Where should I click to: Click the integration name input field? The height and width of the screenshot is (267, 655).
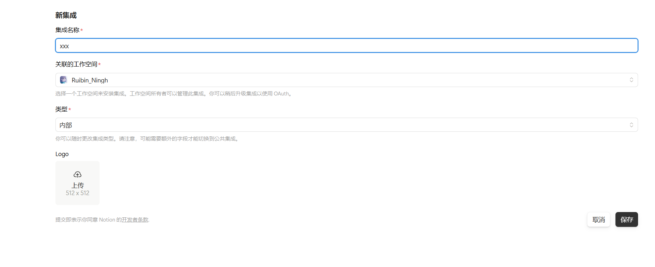coord(346,46)
